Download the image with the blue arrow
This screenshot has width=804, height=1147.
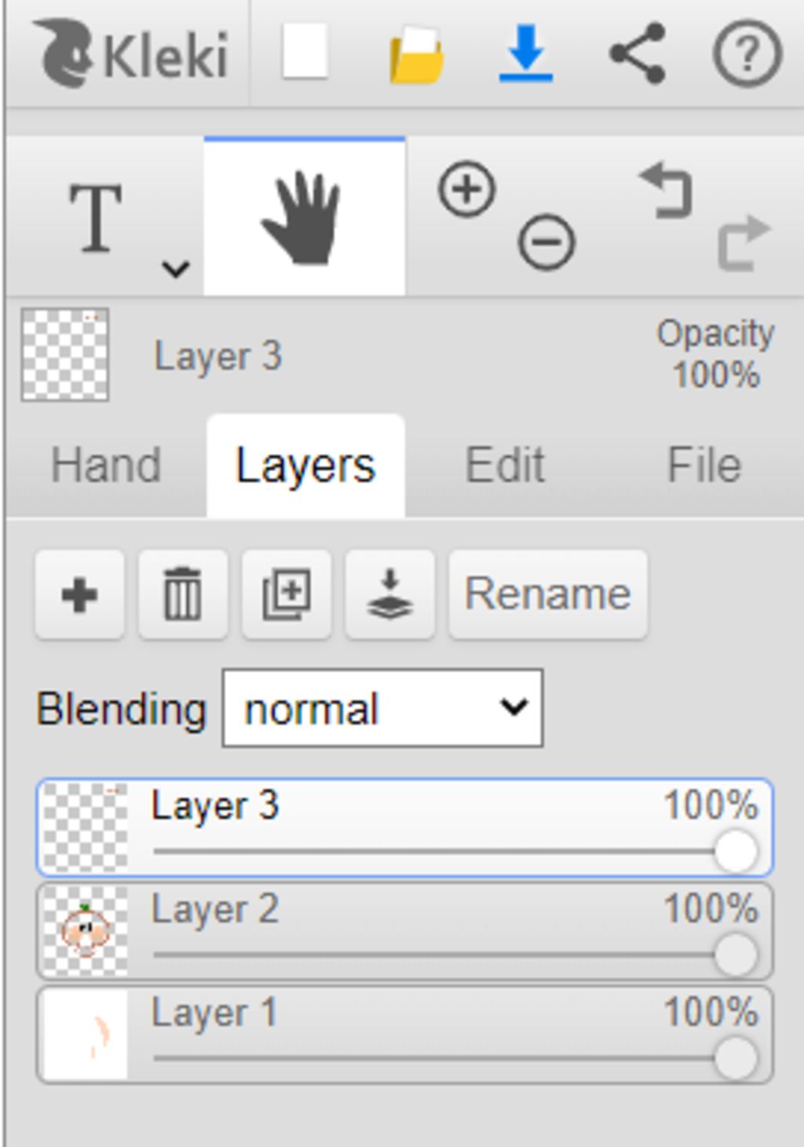[526, 53]
